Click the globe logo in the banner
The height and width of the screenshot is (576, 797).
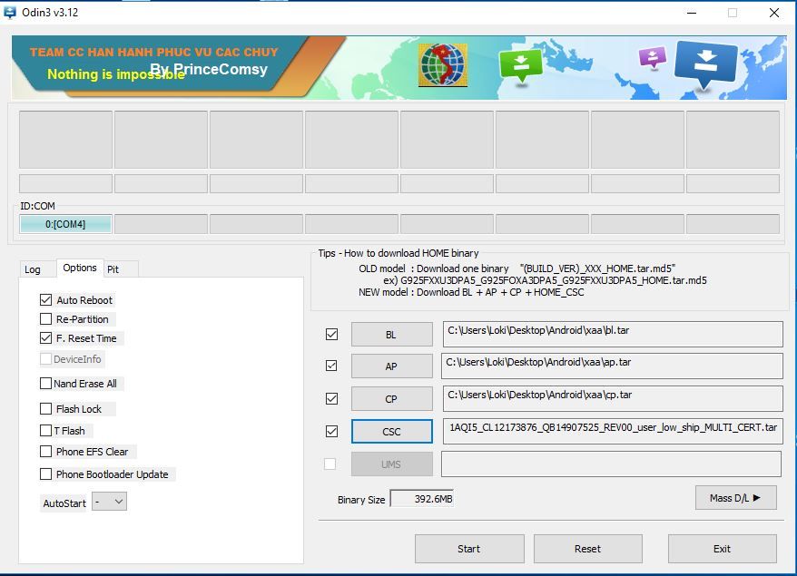pyautogui.click(x=442, y=65)
